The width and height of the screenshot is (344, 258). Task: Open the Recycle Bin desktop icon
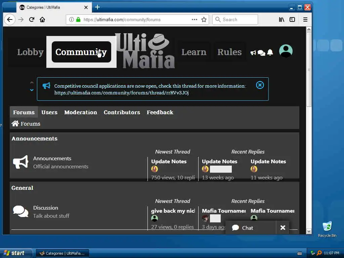coord(327,229)
